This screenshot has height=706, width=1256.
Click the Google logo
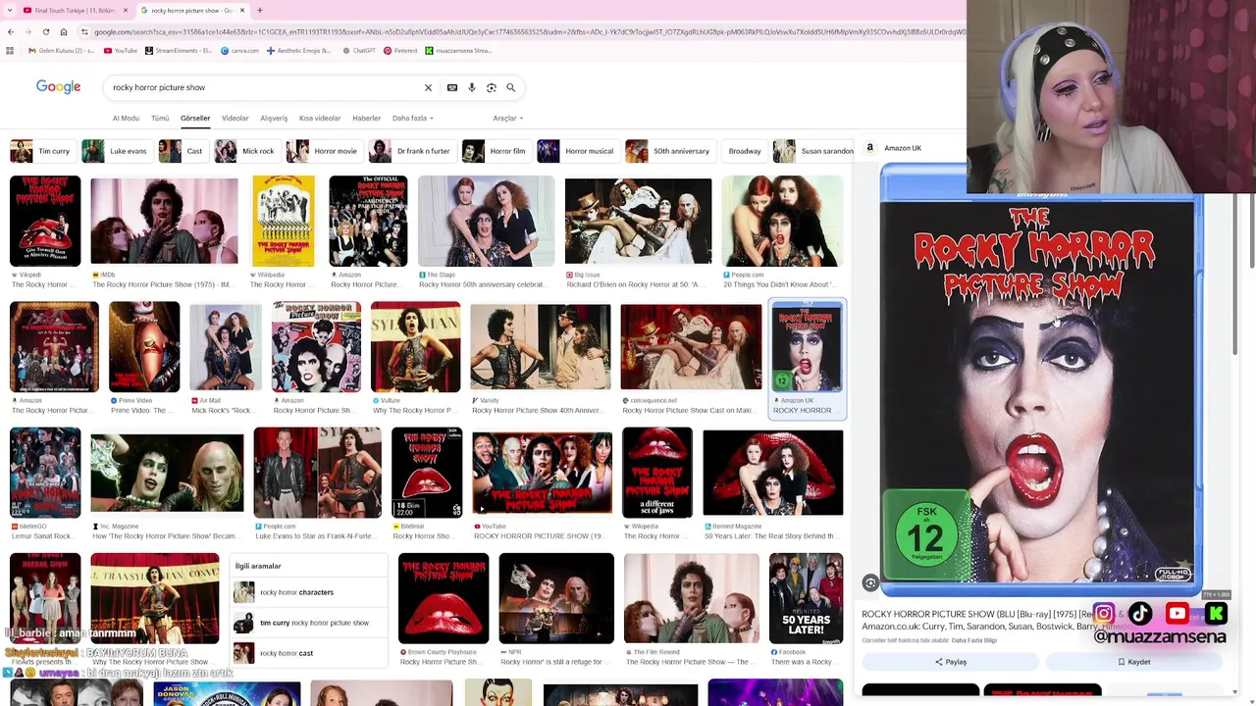[58, 87]
